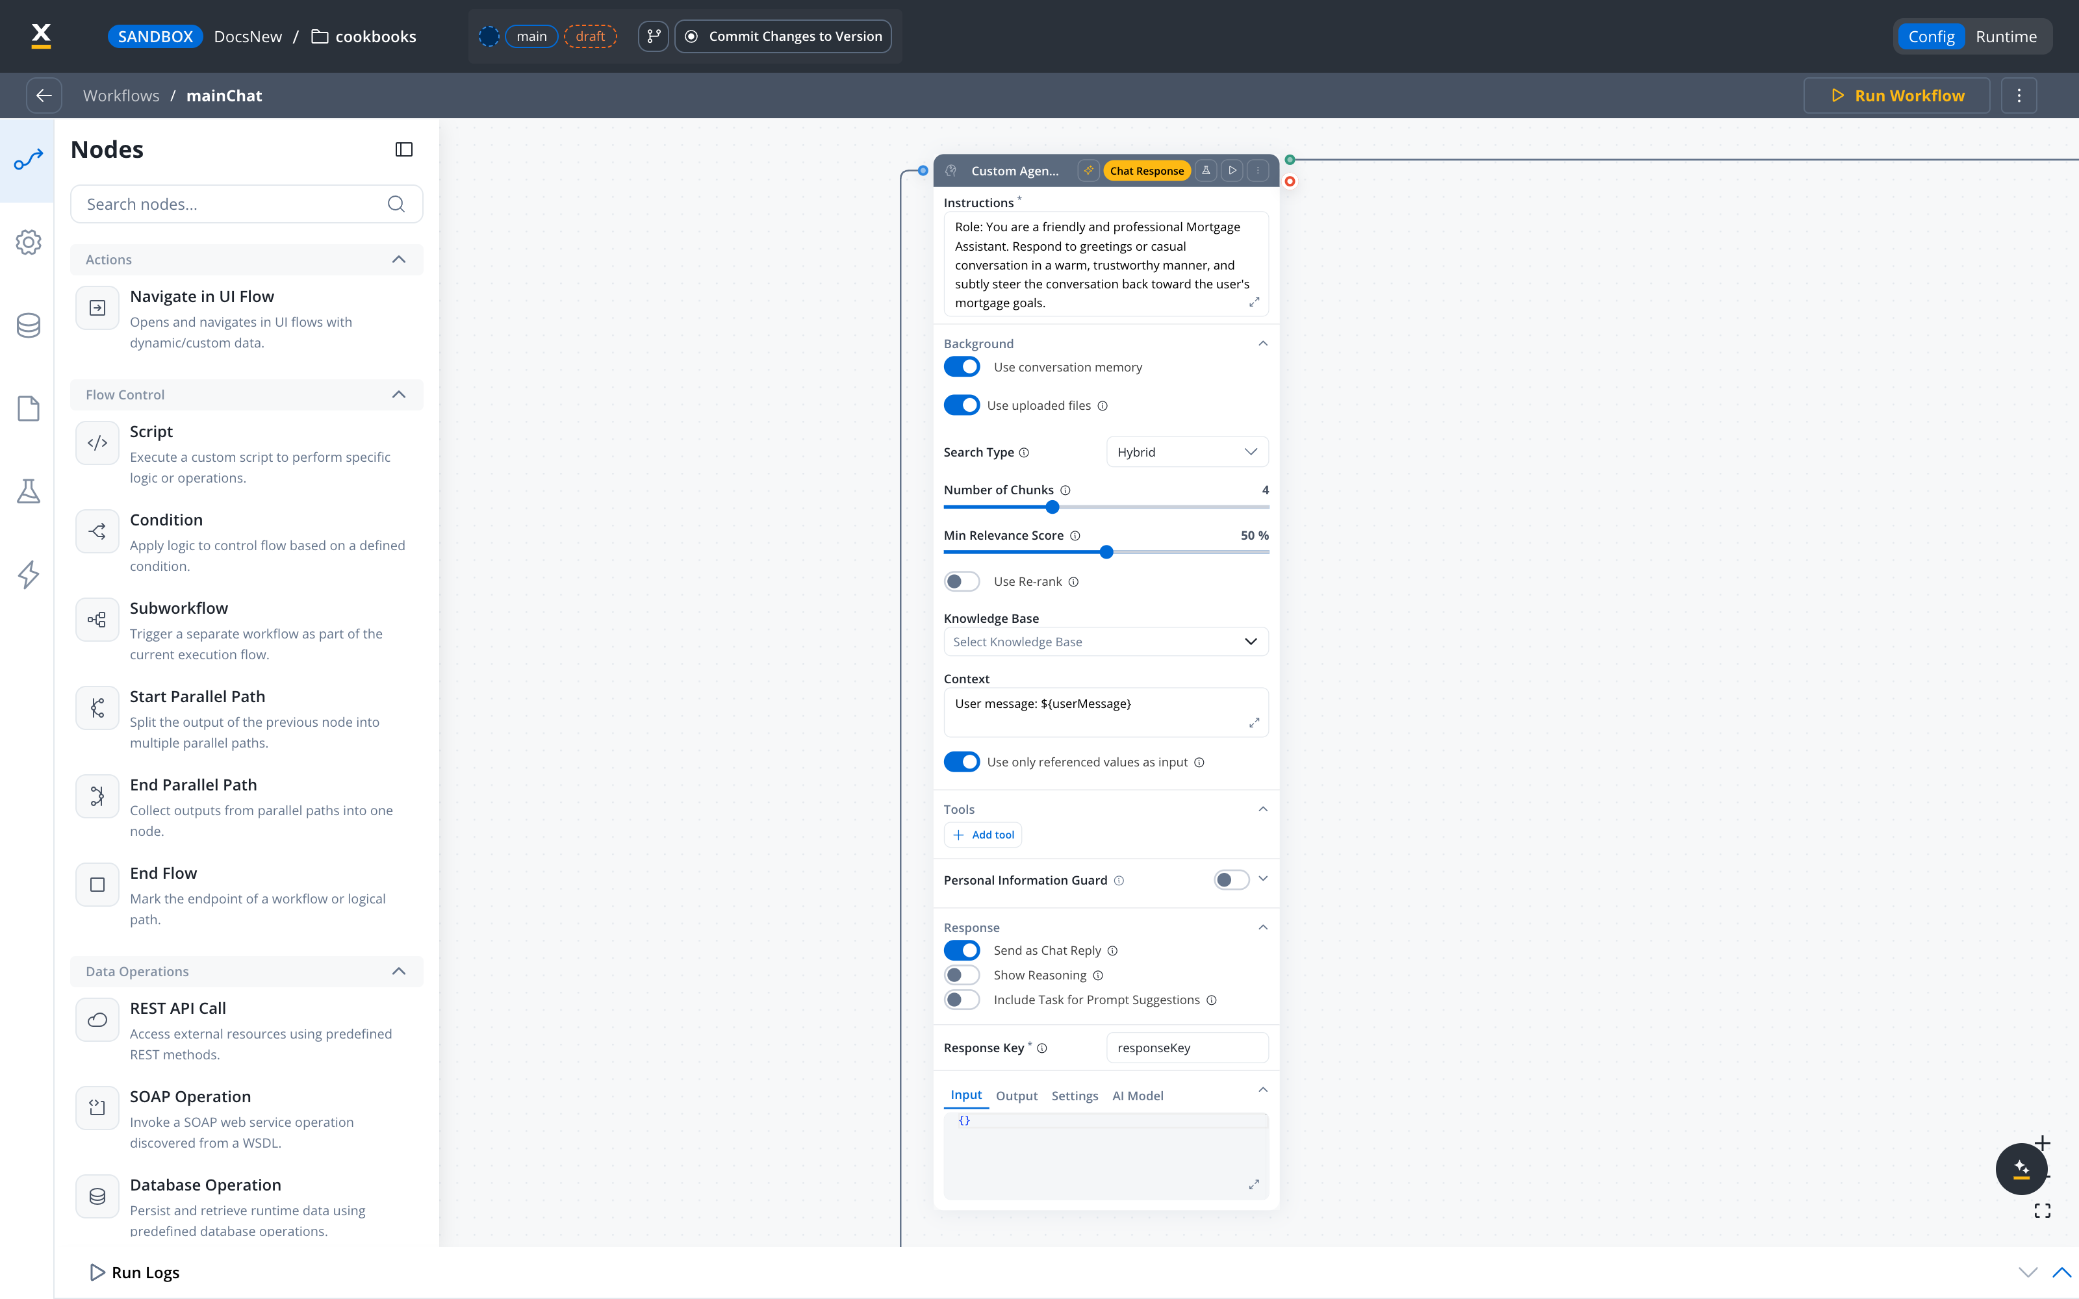The width and height of the screenshot is (2079, 1299).
Task: Open the document page icon in left sidebar
Action: click(x=29, y=409)
